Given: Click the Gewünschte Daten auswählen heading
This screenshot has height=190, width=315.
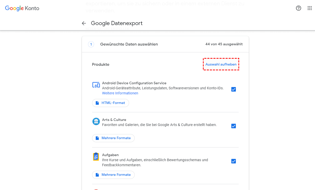Looking at the screenshot, I should coord(129,44).
